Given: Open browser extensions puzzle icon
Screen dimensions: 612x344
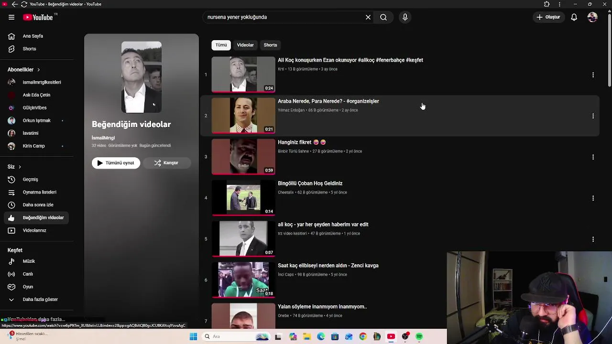Looking at the screenshot, I should 546,4.
